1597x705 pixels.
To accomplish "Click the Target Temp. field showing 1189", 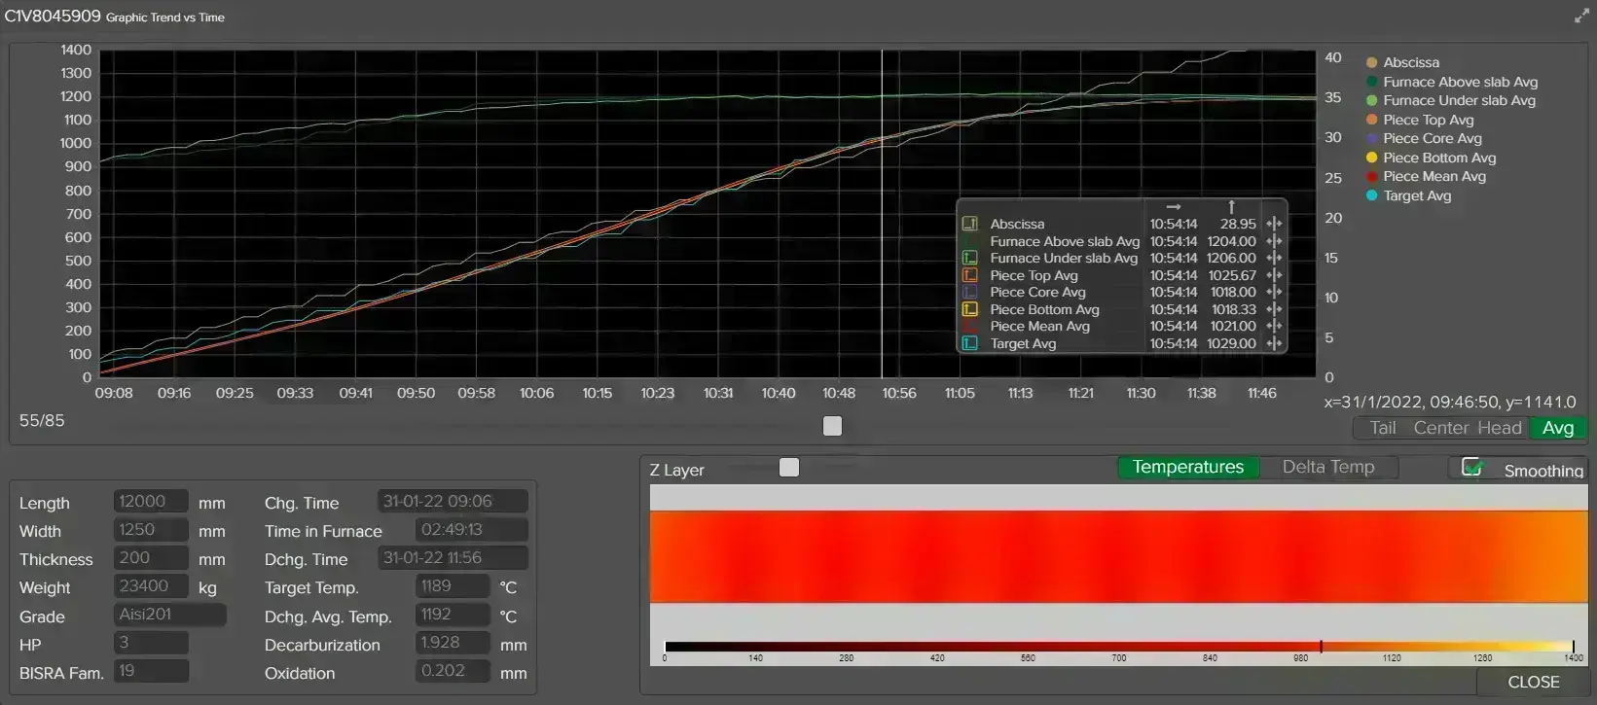I will tap(453, 586).
